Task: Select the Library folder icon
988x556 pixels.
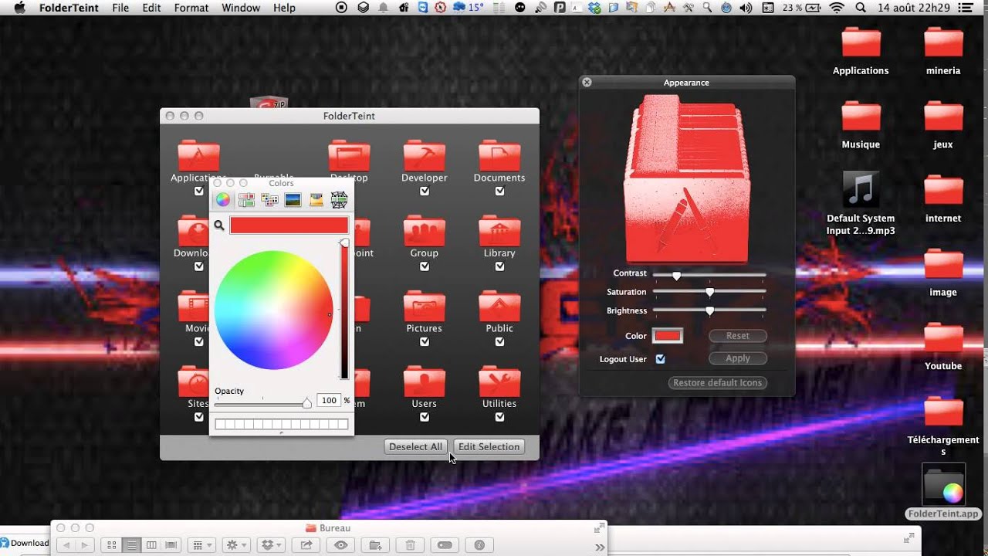Action: pos(499,231)
